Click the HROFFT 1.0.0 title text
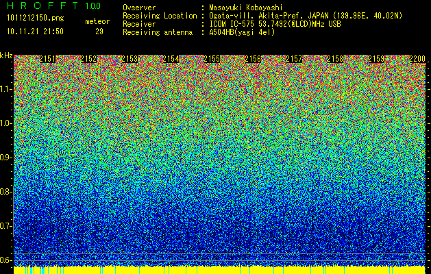Screen dimensions: 431x274 click(54, 5)
